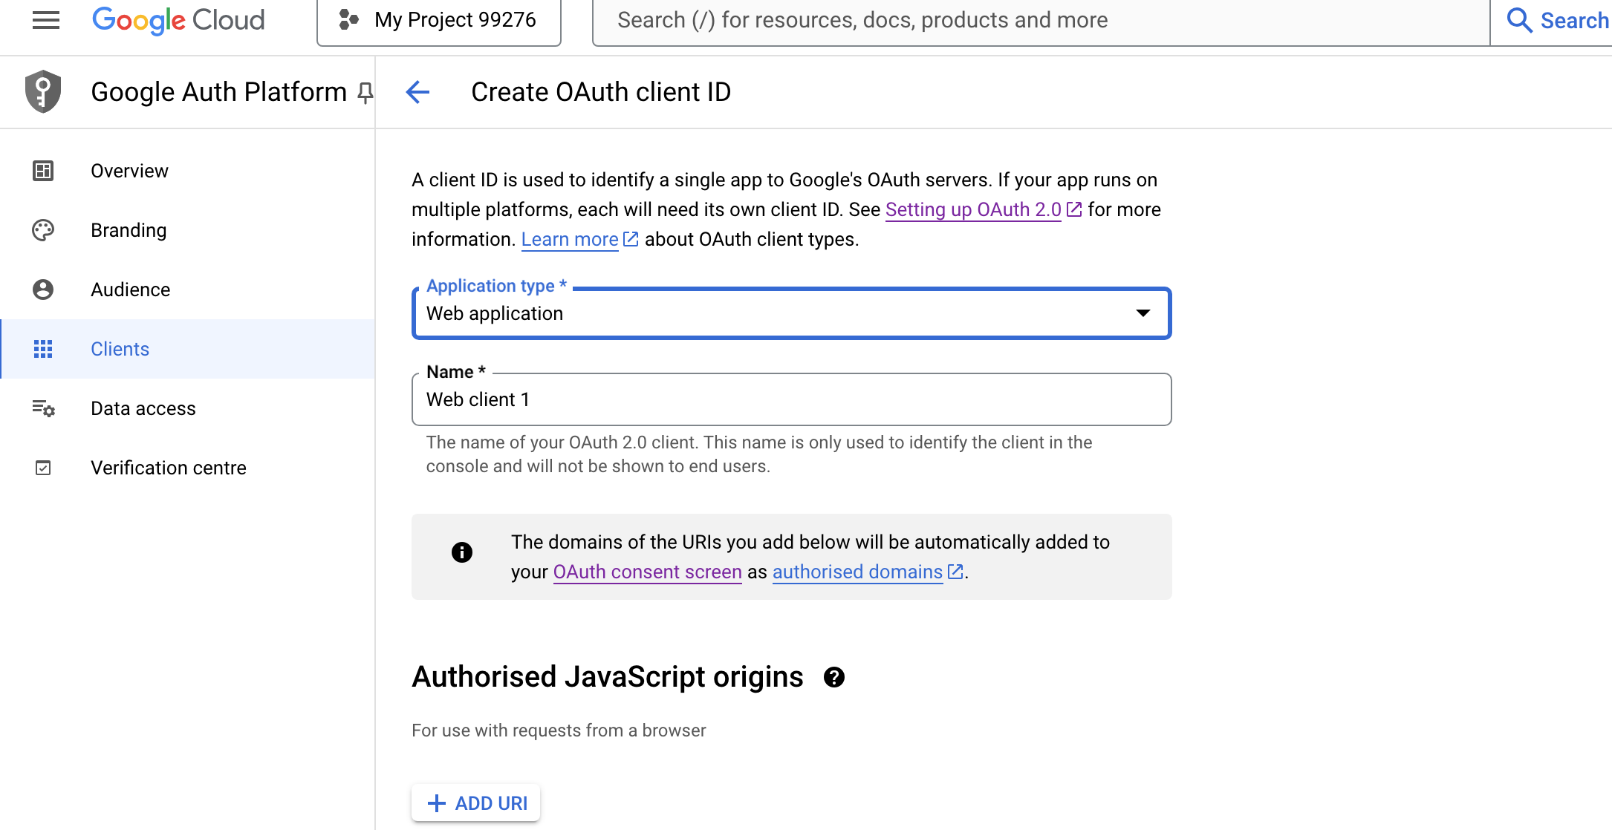Screen dimensions: 1612x830
Task: Open the Audience sidebar item
Action: tap(187, 290)
